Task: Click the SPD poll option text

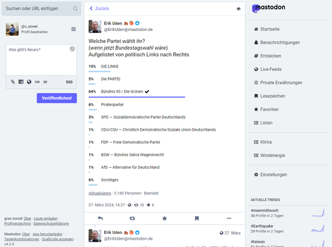Action: (x=143, y=117)
